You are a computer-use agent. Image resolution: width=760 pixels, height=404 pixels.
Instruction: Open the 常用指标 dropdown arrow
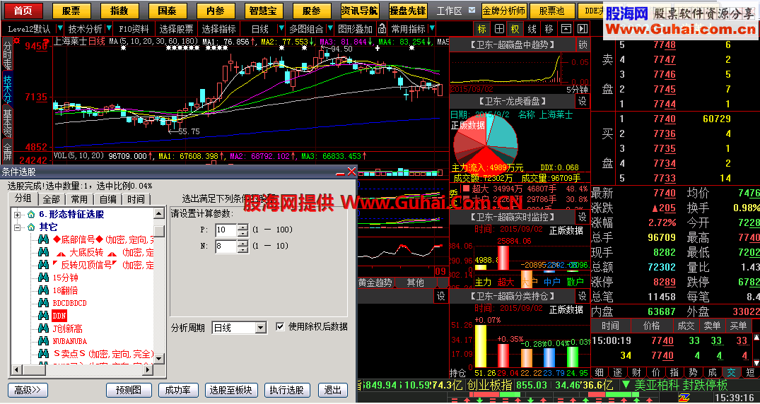(431, 28)
